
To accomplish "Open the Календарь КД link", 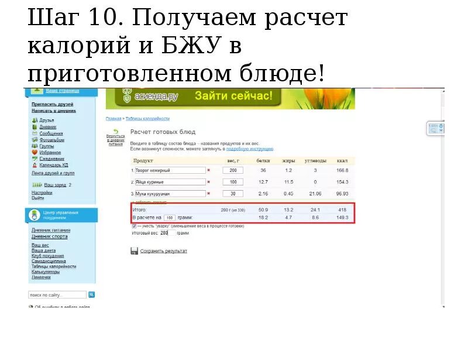I will coord(54,165).
